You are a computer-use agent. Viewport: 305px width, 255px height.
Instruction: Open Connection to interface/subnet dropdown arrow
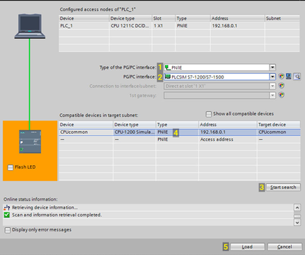(272, 86)
